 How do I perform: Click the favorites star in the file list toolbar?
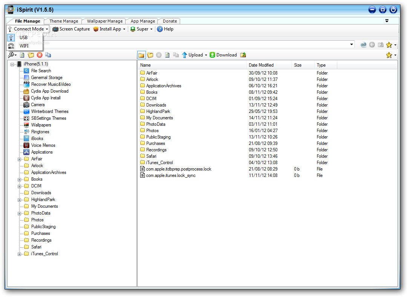[x=389, y=55]
